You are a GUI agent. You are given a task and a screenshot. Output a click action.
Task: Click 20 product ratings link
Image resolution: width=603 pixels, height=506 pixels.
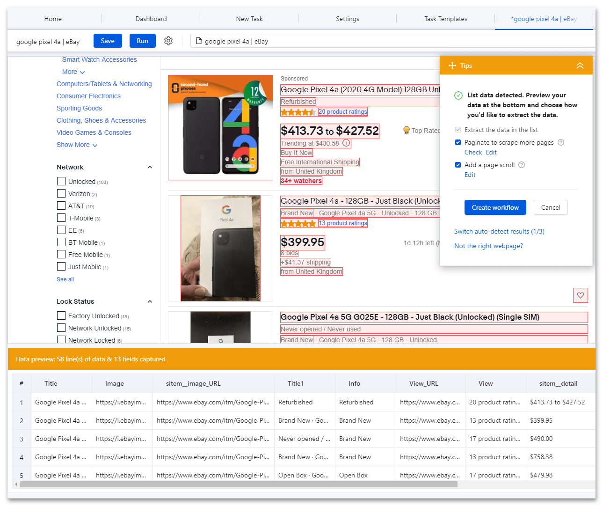click(343, 112)
